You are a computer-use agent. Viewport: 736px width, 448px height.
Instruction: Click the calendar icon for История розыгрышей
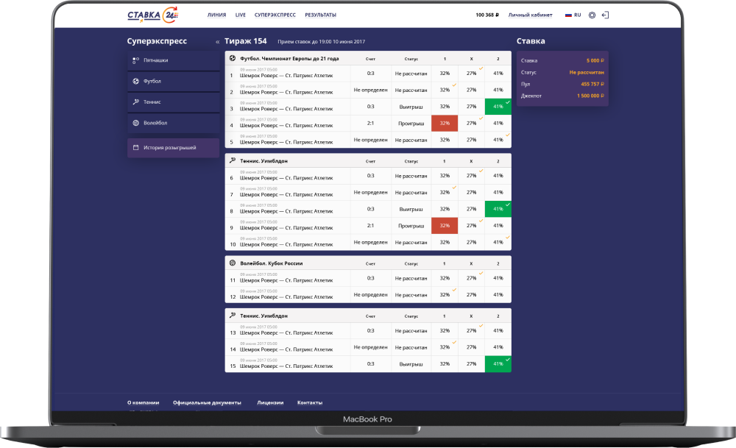point(136,148)
